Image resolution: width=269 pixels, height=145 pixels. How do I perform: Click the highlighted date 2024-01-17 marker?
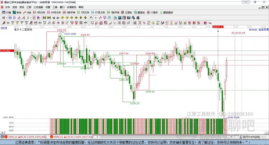coord(218,27)
